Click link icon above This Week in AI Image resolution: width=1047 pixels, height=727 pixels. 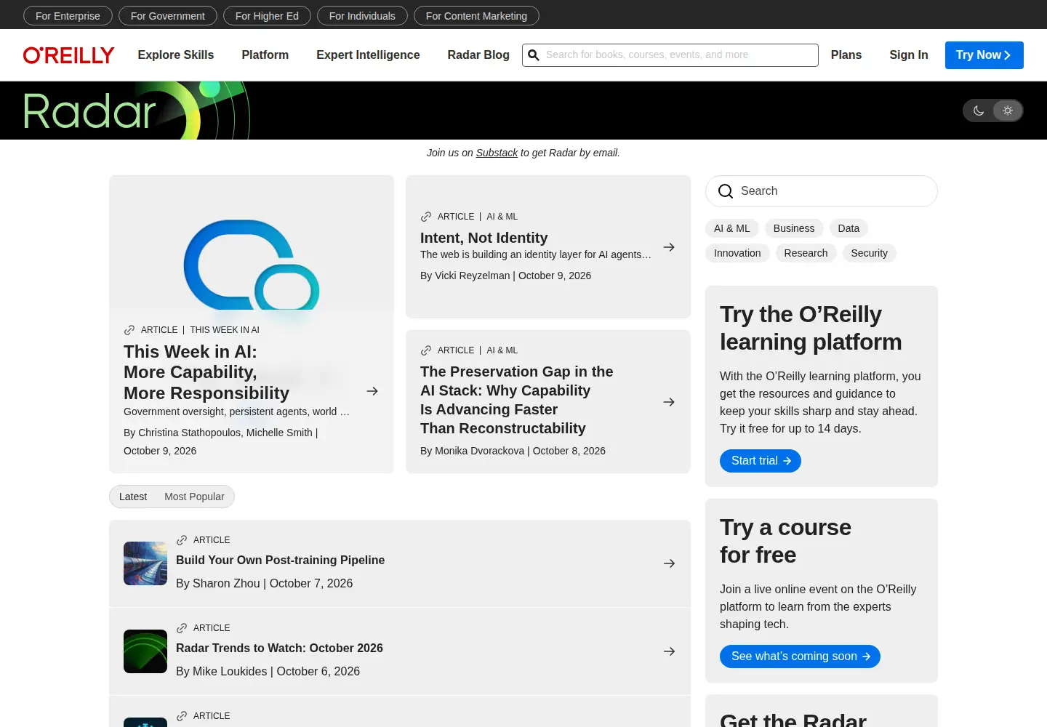(x=129, y=330)
